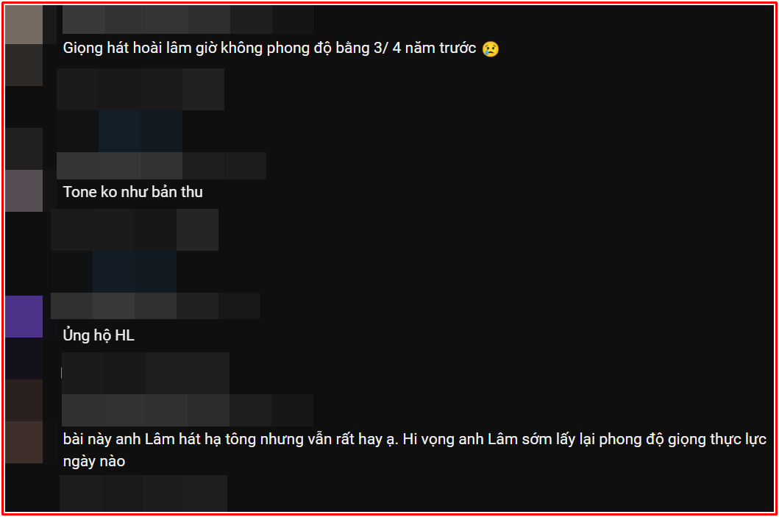Open the gray-purple avatar beside 'Tone ko như bản thu'
Screen dimensions: 779x517
[24, 190]
